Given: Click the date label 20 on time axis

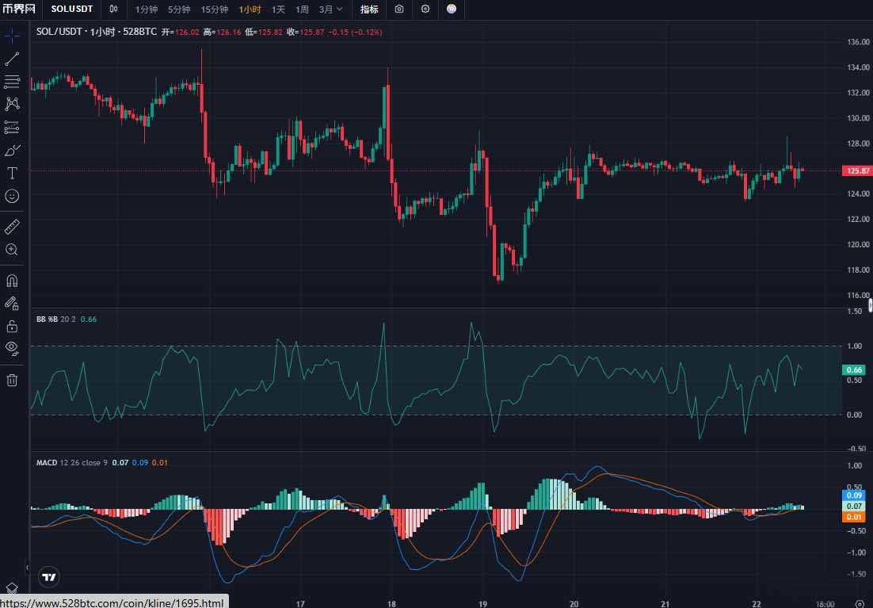Looking at the screenshot, I should [574, 604].
